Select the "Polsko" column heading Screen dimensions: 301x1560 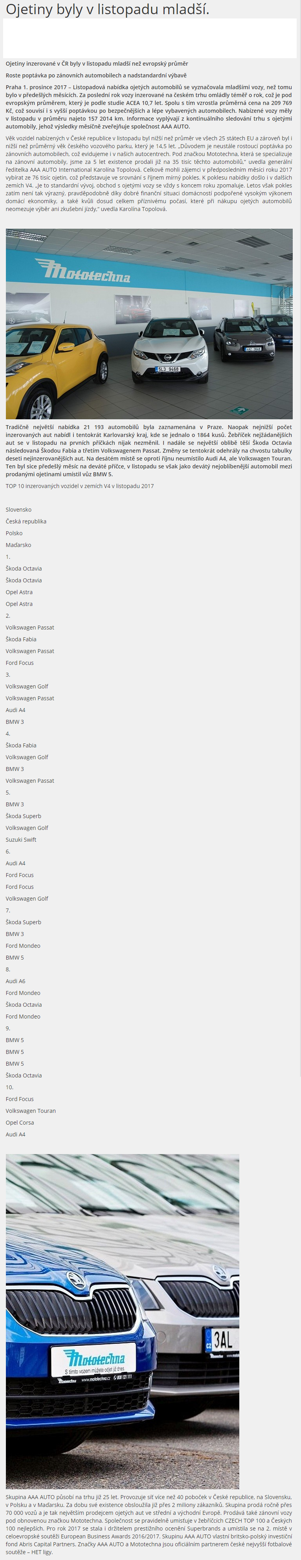[14, 533]
